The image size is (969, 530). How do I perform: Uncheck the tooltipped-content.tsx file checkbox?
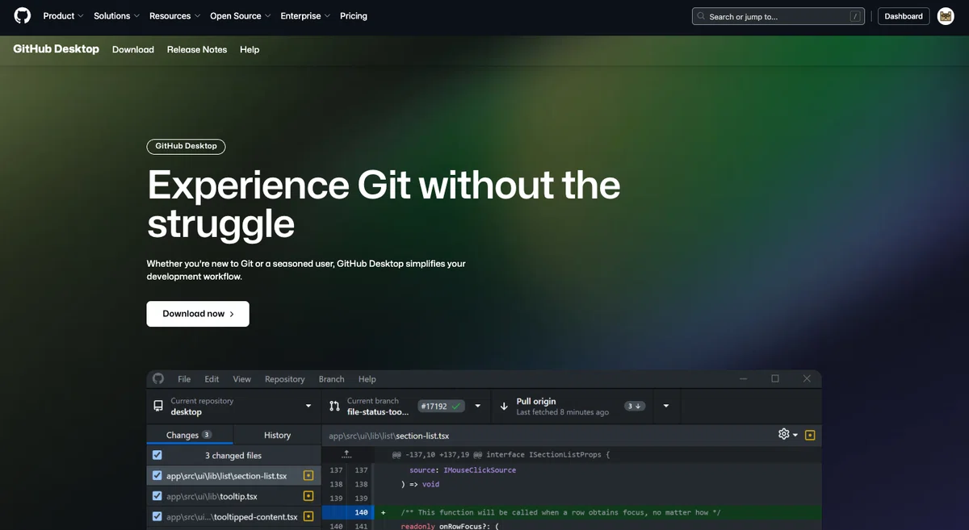[157, 517]
